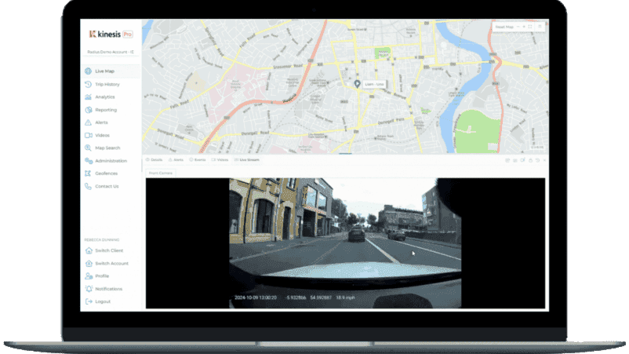Click the Geofences icon
Screen dimensions: 629x354
pyautogui.click(x=89, y=173)
